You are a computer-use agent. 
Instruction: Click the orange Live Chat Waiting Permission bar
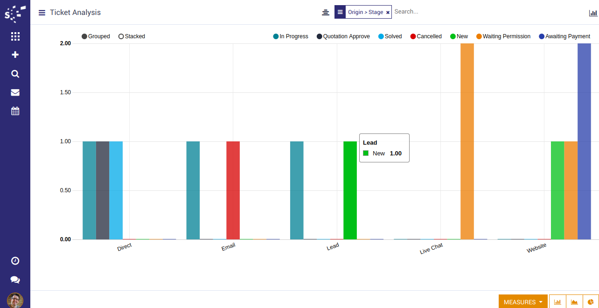pos(467,140)
